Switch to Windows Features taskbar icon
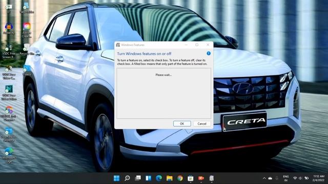The height and width of the screenshot is (184, 328). click(212, 178)
